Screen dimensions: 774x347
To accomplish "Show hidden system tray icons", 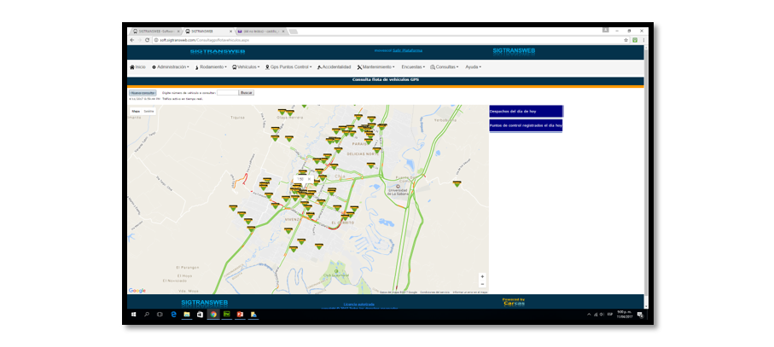I will tap(589, 315).
